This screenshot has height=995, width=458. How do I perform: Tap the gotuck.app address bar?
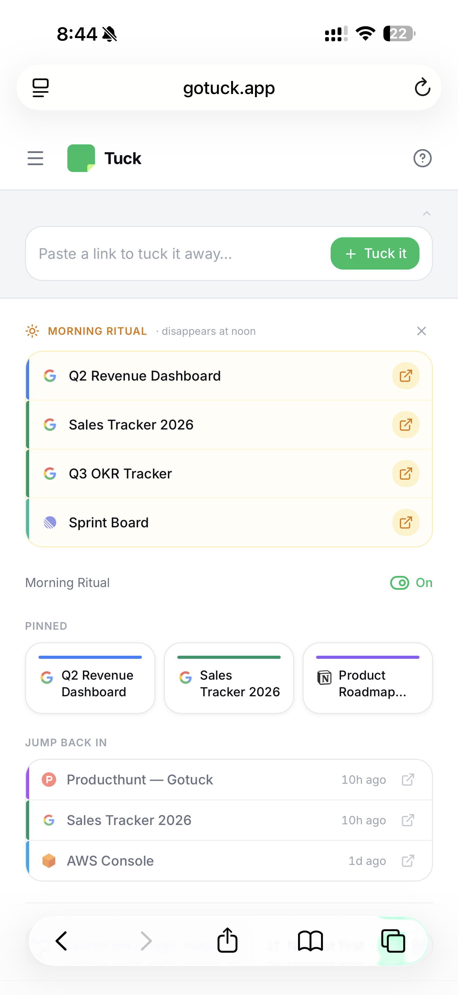[229, 88]
